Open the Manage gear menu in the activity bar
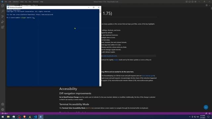 click(3, 109)
